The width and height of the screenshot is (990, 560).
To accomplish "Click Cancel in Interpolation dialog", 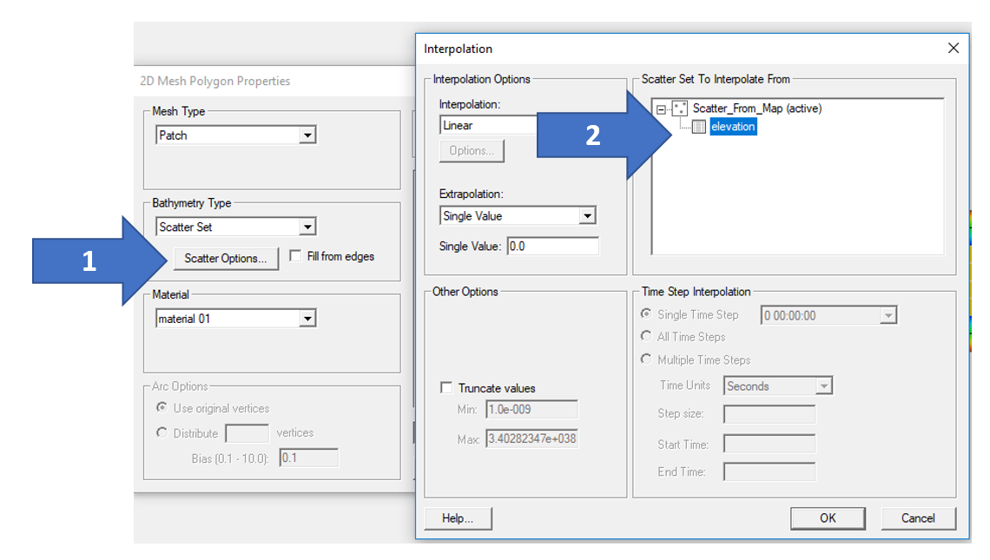I will [918, 518].
